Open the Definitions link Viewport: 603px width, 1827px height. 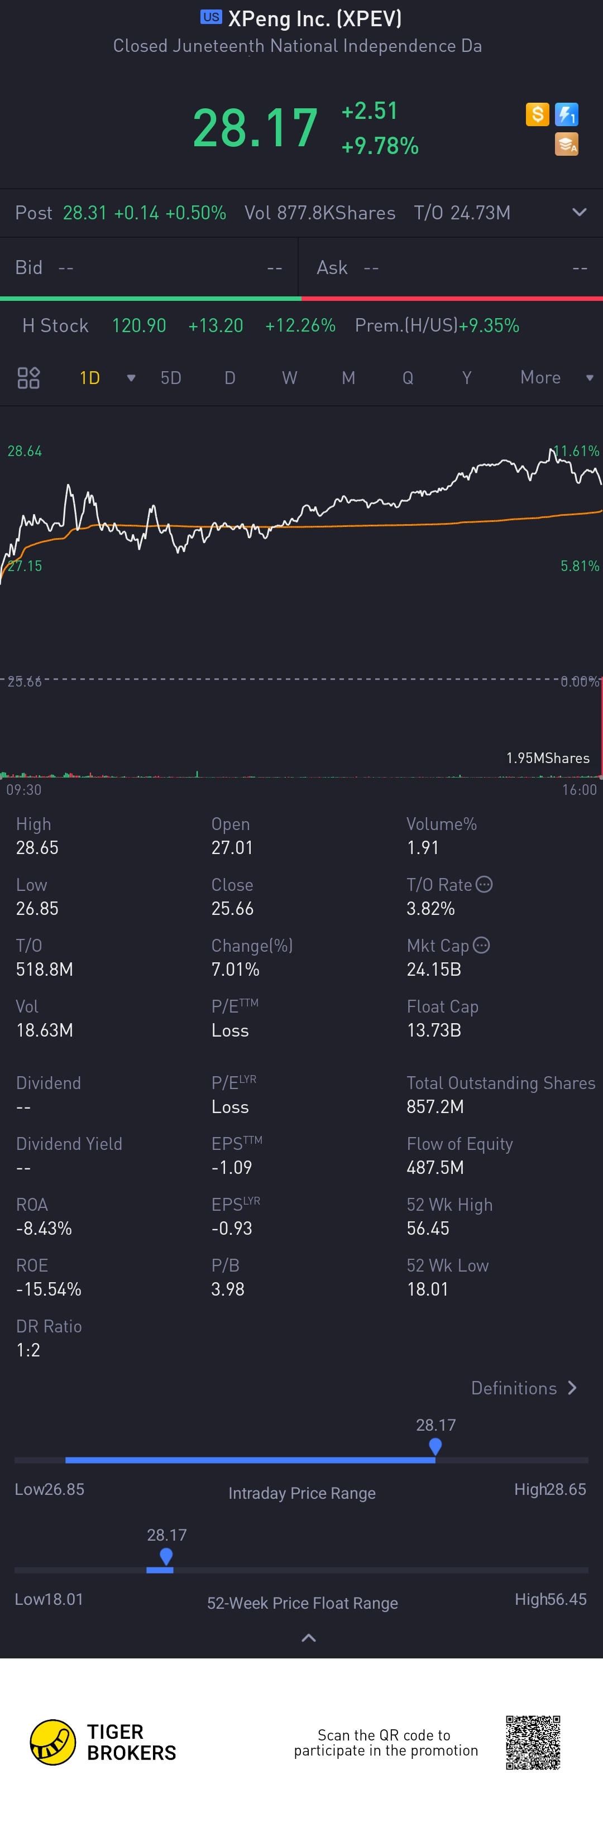click(524, 1388)
